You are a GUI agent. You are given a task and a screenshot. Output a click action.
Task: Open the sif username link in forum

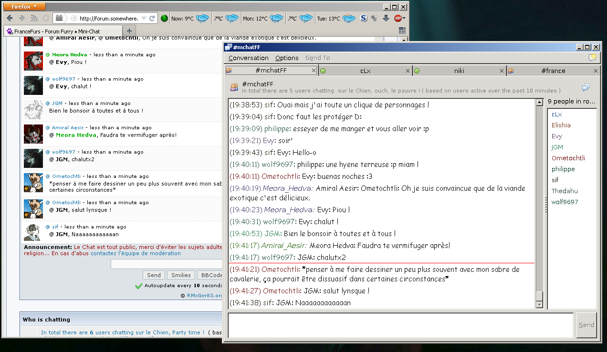tap(55, 227)
